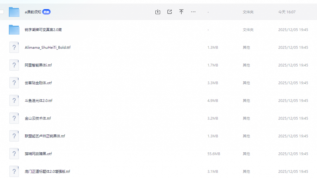Select file name 创客贴金刚体.otf
The image size is (317, 179).
point(38,83)
